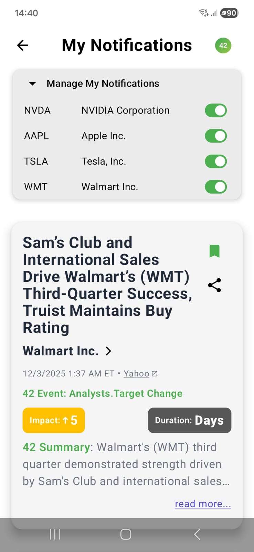This screenshot has width=254, height=552.
Task: Tap the yellow Impact 5 badge
Action: (54, 420)
